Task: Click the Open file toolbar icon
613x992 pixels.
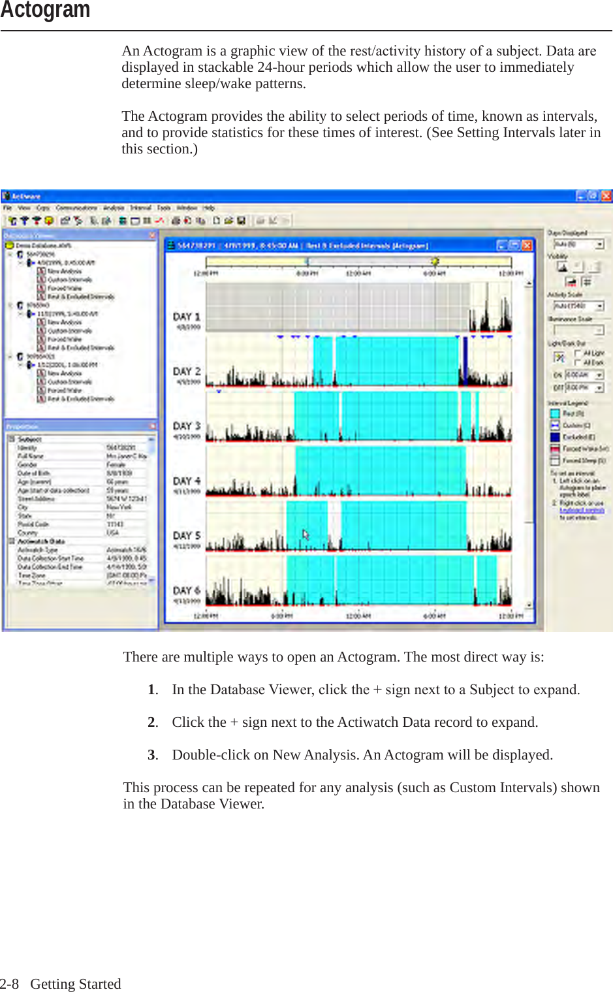Action: click(x=228, y=221)
